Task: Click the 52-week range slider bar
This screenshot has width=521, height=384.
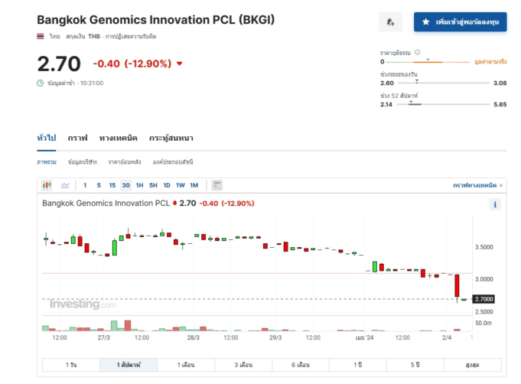Action: (443, 104)
